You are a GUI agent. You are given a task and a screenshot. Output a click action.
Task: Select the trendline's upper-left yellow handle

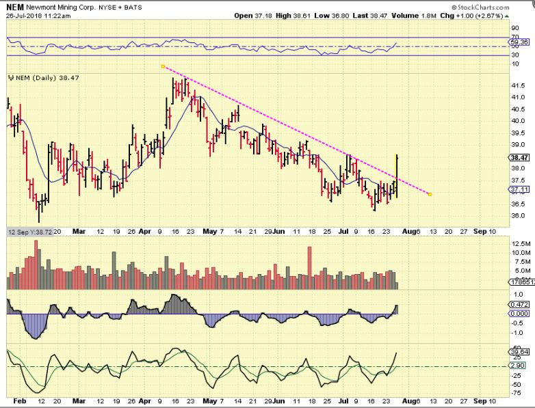(163, 66)
